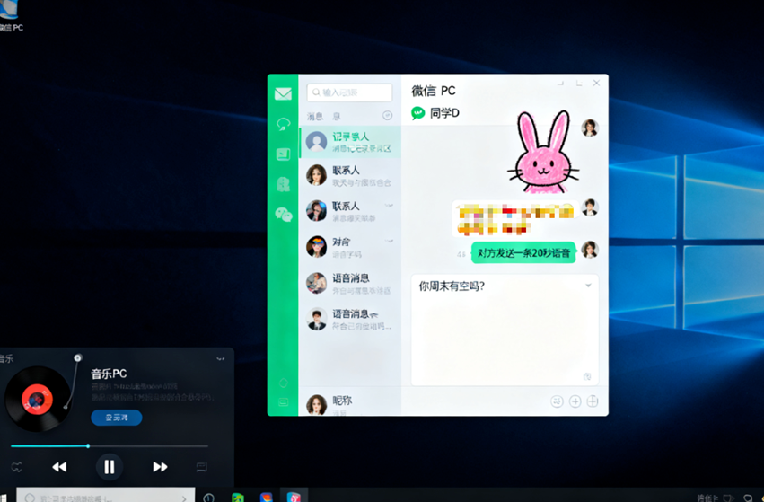Click the pentagon icon at sidebar bottom
The image size is (764, 502).
pyautogui.click(x=283, y=383)
